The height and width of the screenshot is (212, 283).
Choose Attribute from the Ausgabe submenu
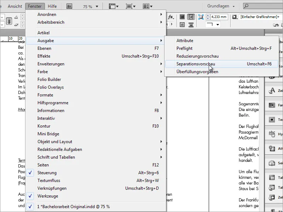[221, 41]
